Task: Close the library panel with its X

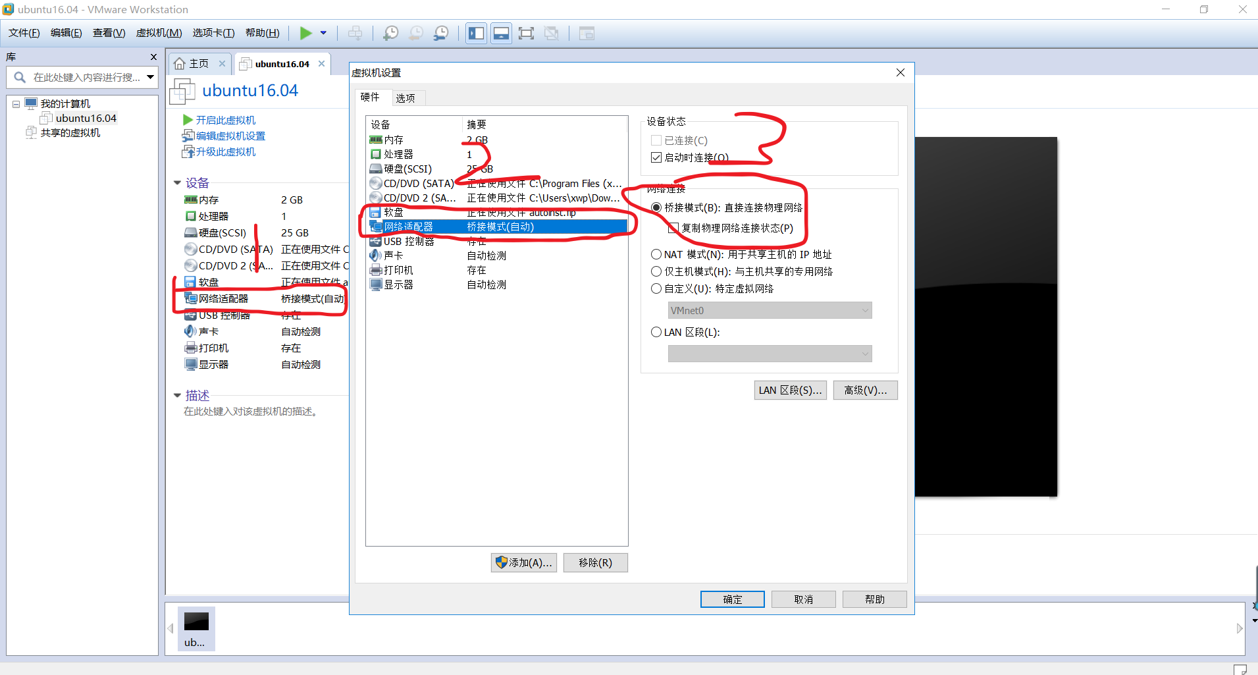Action: coord(153,57)
